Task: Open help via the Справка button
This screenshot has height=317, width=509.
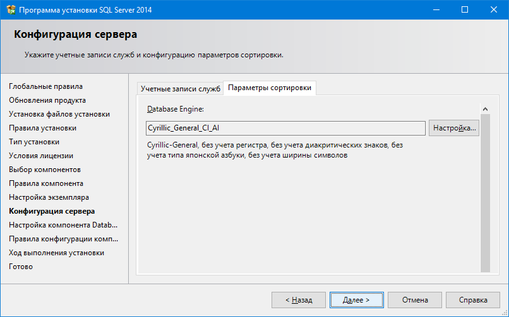Action: tap(473, 300)
